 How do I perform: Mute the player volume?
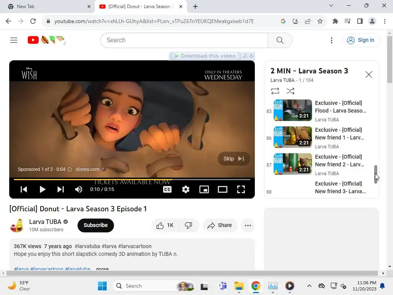click(79, 189)
